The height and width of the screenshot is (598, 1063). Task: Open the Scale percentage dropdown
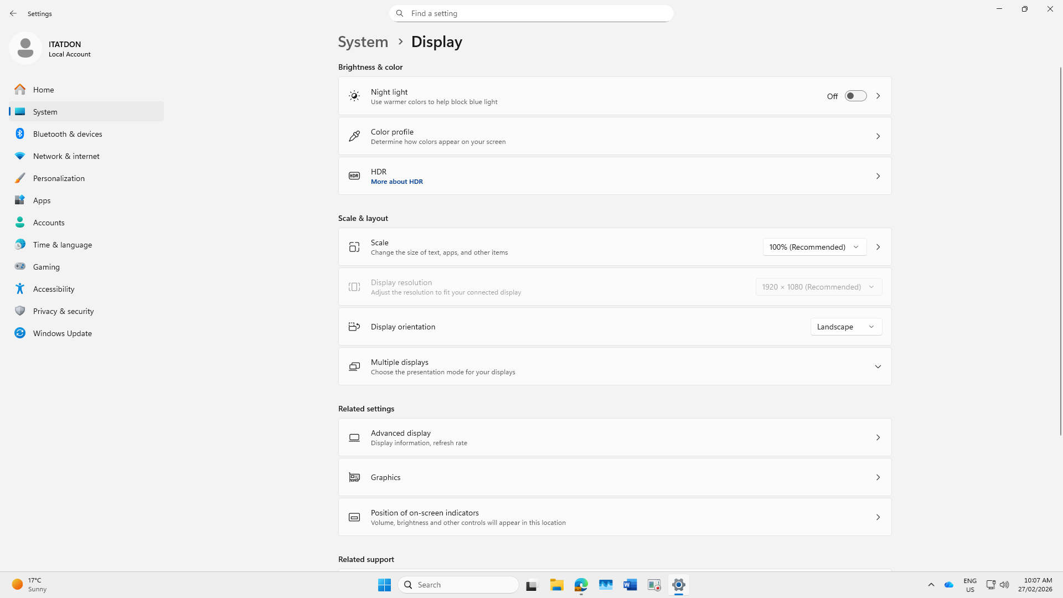[x=814, y=247]
